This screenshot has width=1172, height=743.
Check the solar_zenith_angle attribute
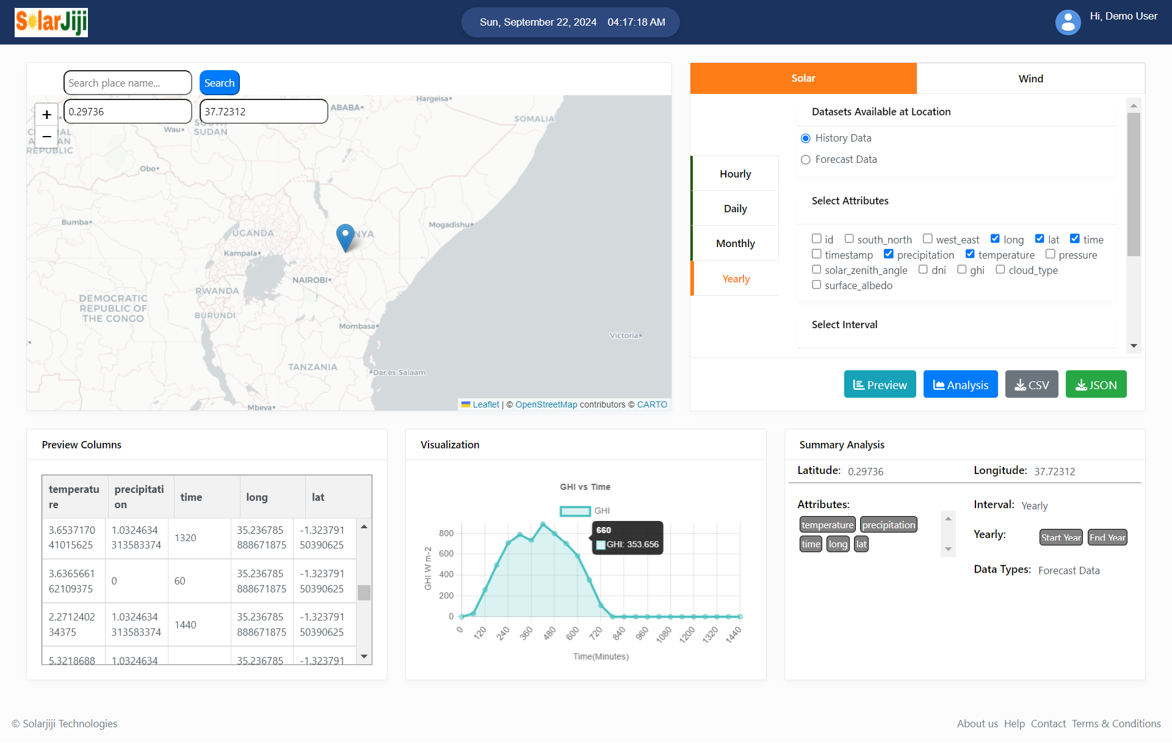[816, 269]
